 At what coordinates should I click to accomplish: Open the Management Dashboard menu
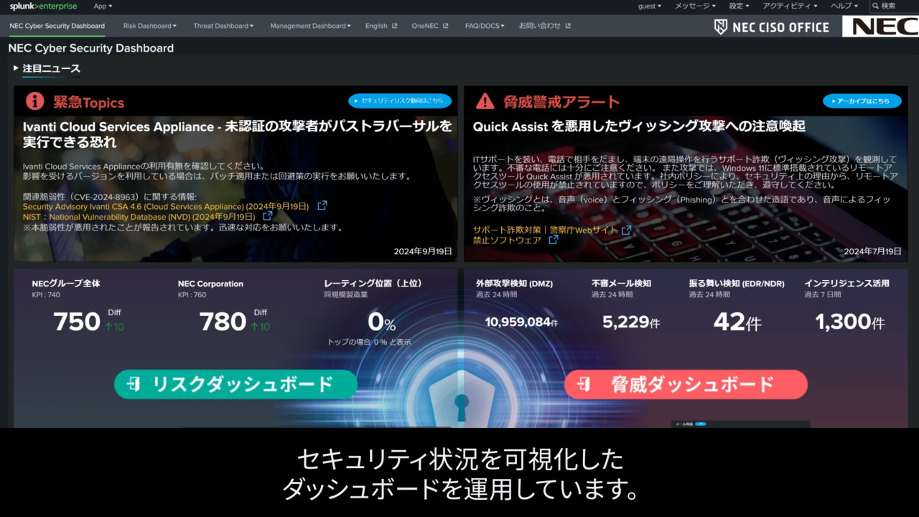pos(310,26)
